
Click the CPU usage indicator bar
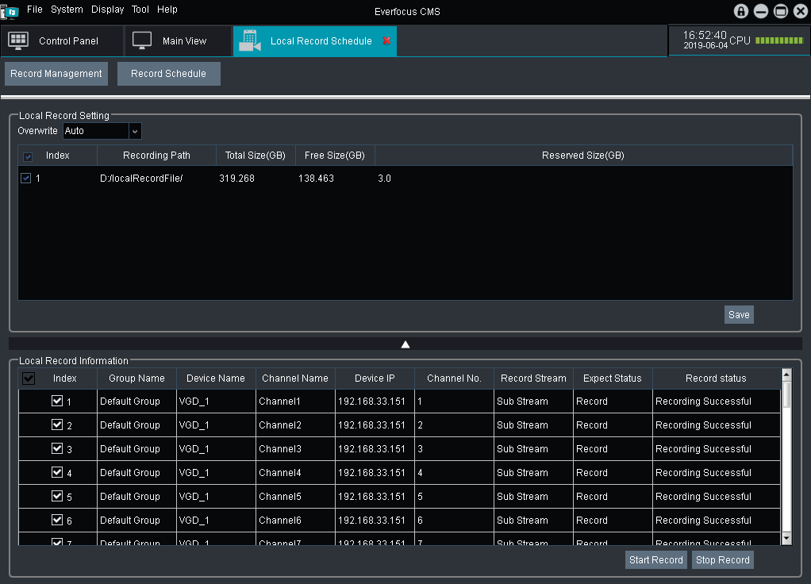tap(778, 40)
